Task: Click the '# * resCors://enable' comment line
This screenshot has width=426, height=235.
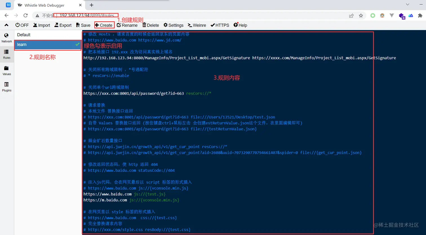Action: pos(106,75)
